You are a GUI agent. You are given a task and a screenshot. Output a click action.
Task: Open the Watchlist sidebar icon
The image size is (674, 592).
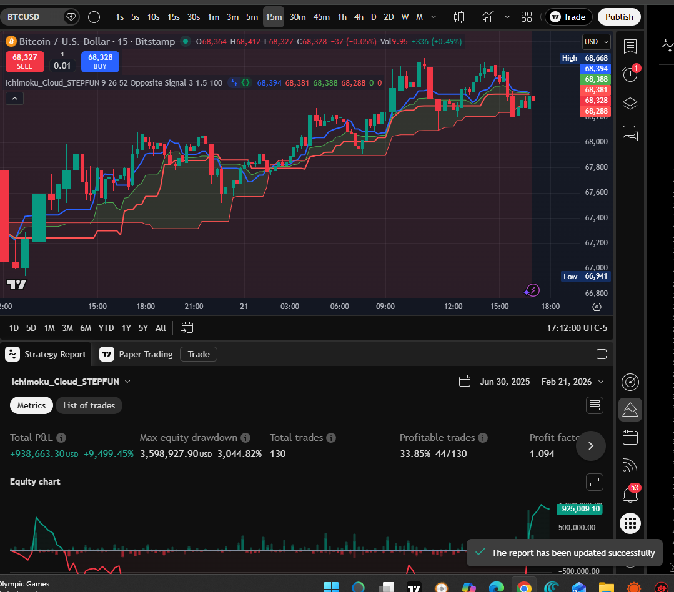tap(630, 46)
